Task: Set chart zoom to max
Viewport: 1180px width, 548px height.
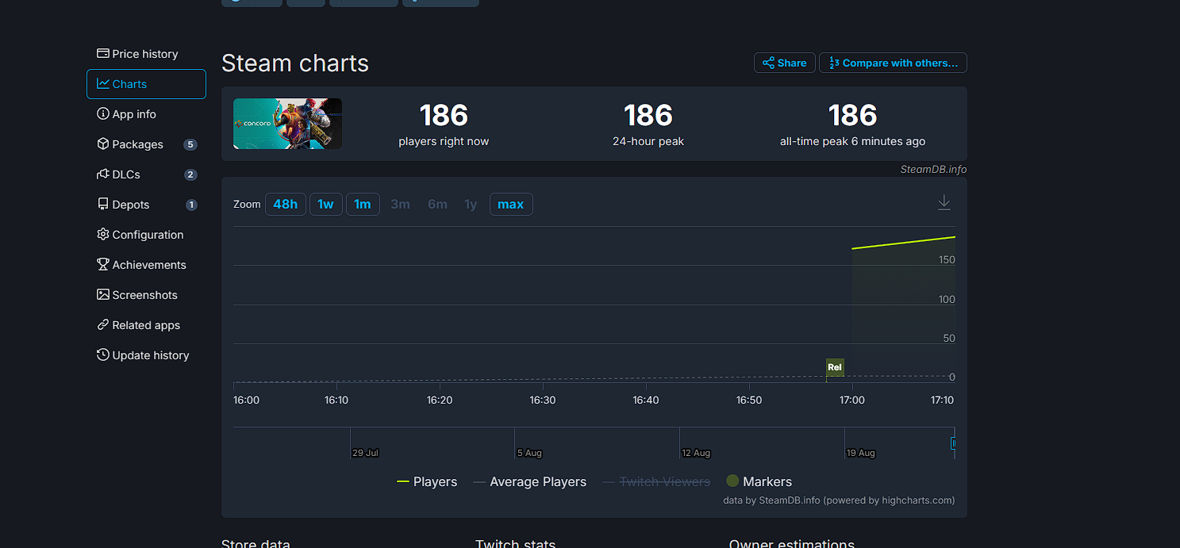Action: click(510, 205)
